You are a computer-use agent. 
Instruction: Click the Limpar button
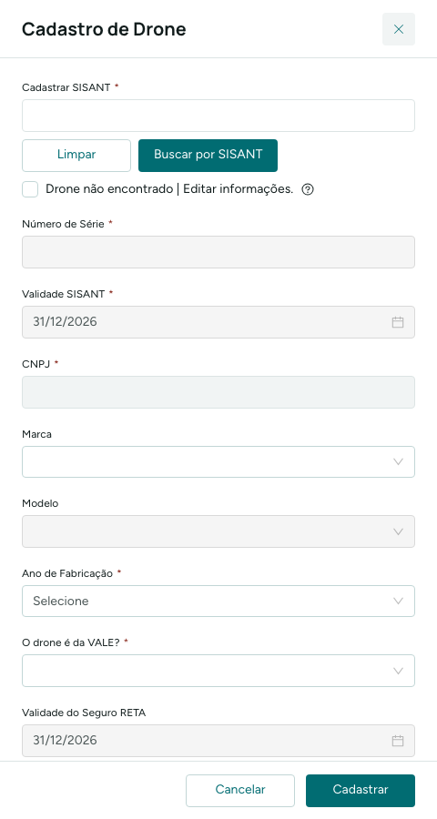[76, 155]
